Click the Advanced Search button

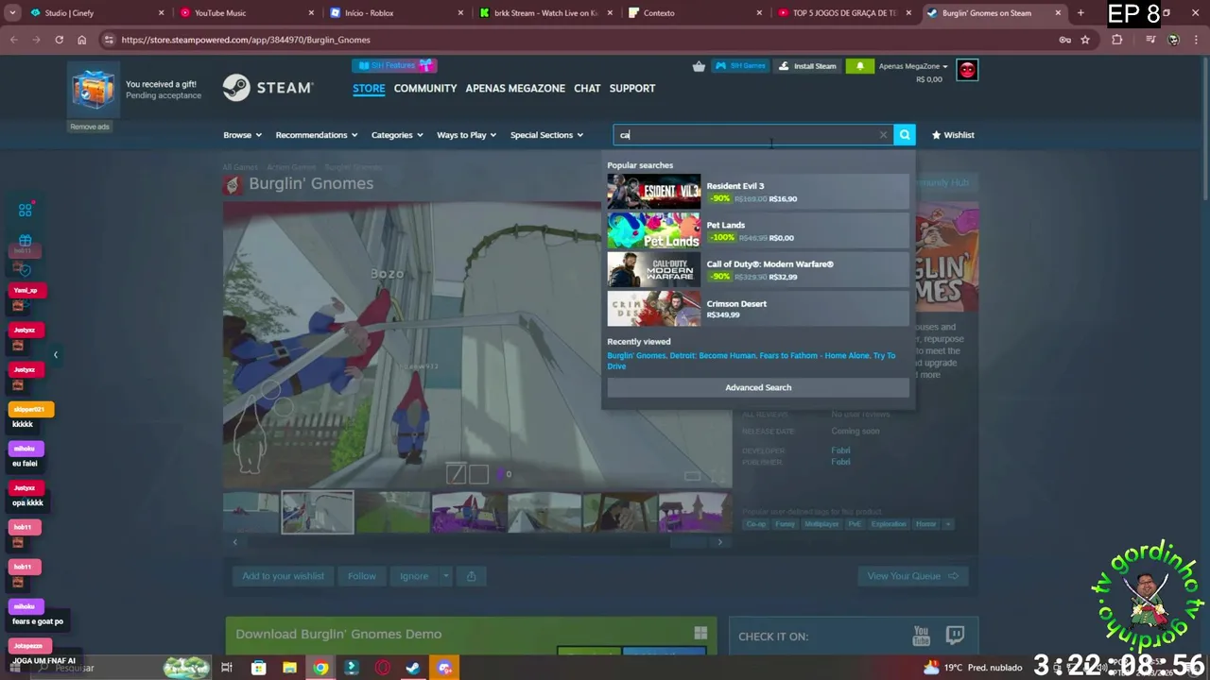tap(758, 387)
